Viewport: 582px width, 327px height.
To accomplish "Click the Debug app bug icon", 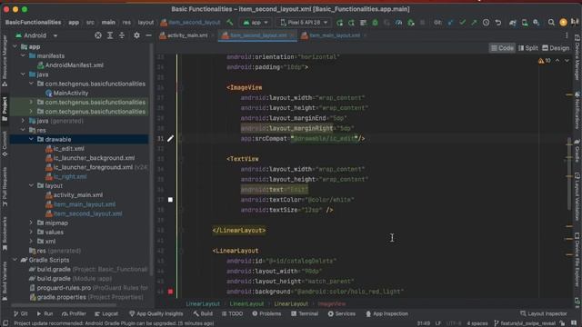I will (375, 23).
